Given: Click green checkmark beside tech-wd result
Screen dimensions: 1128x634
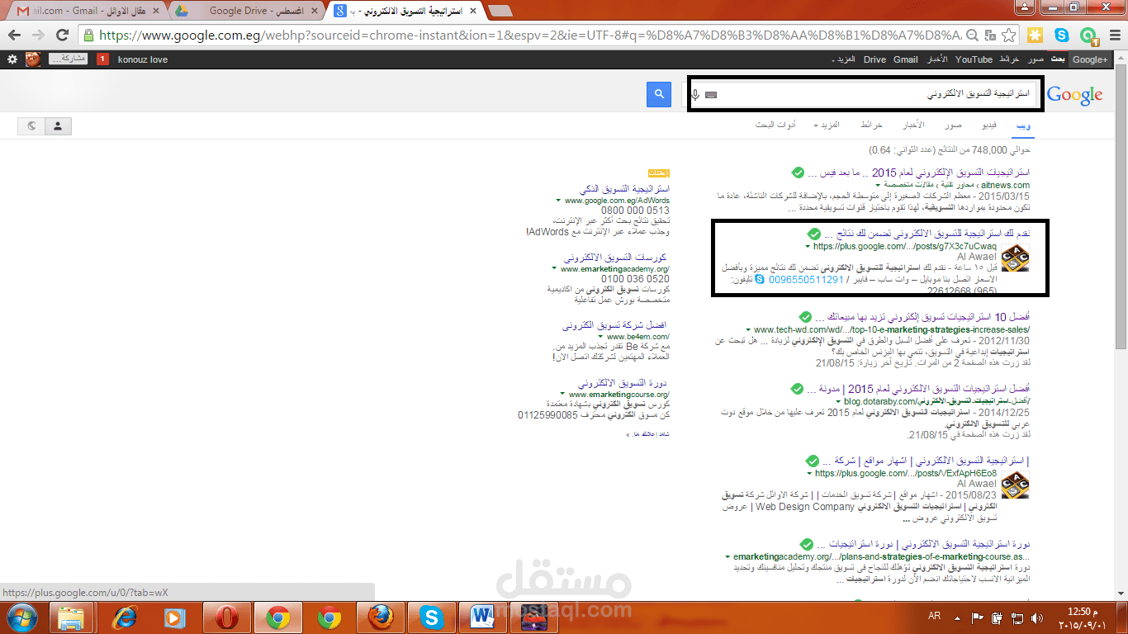Looking at the screenshot, I should 806,317.
